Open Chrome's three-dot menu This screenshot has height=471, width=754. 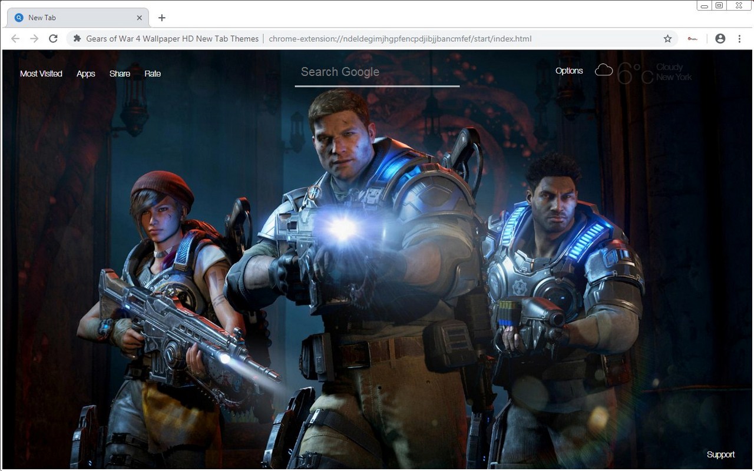tap(739, 38)
